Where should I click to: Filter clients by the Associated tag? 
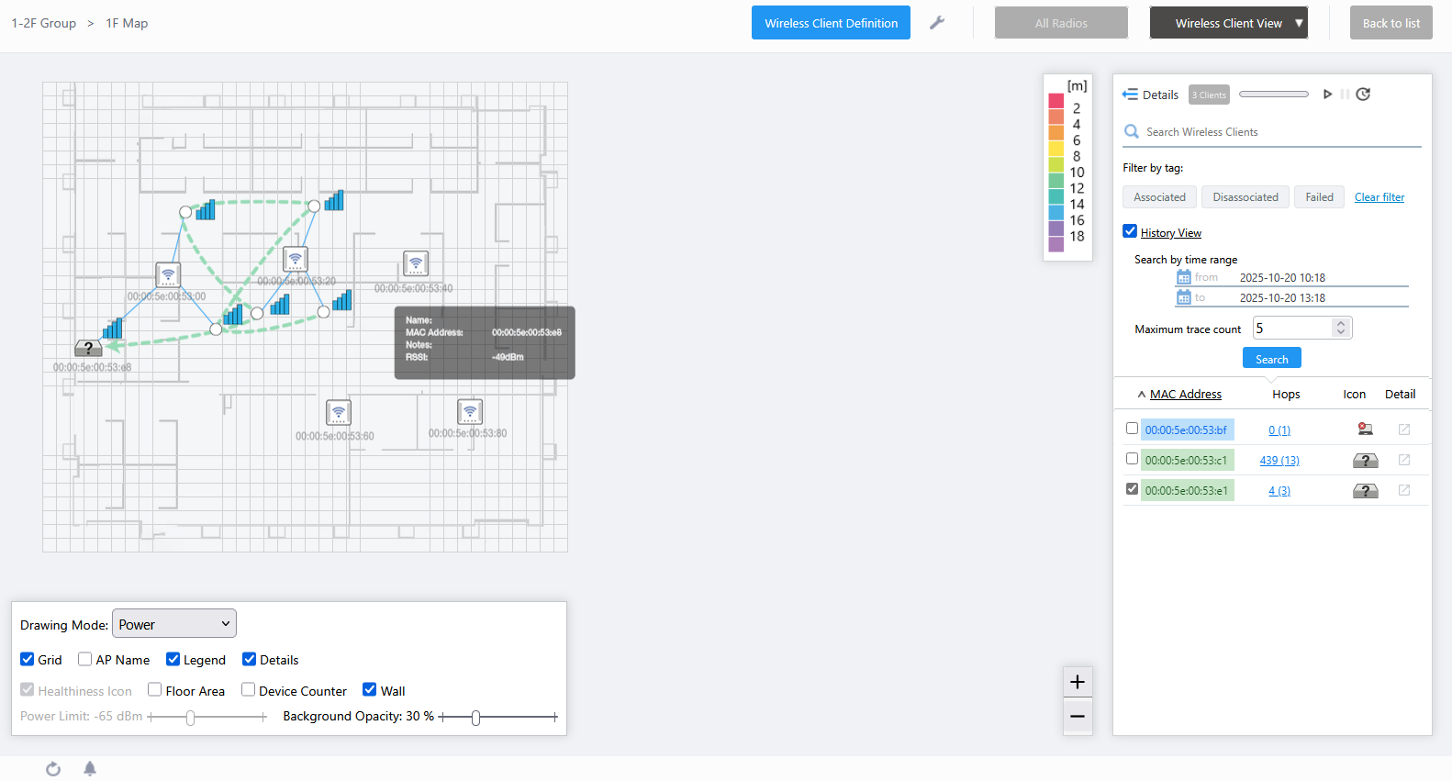tap(1159, 197)
